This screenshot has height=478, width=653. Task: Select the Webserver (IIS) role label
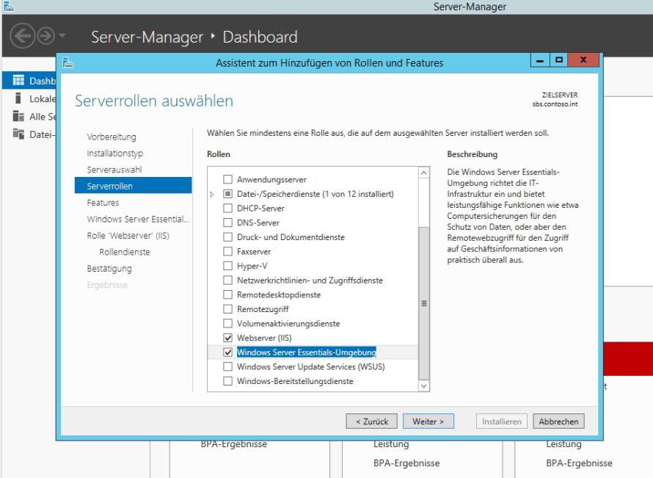(x=264, y=338)
